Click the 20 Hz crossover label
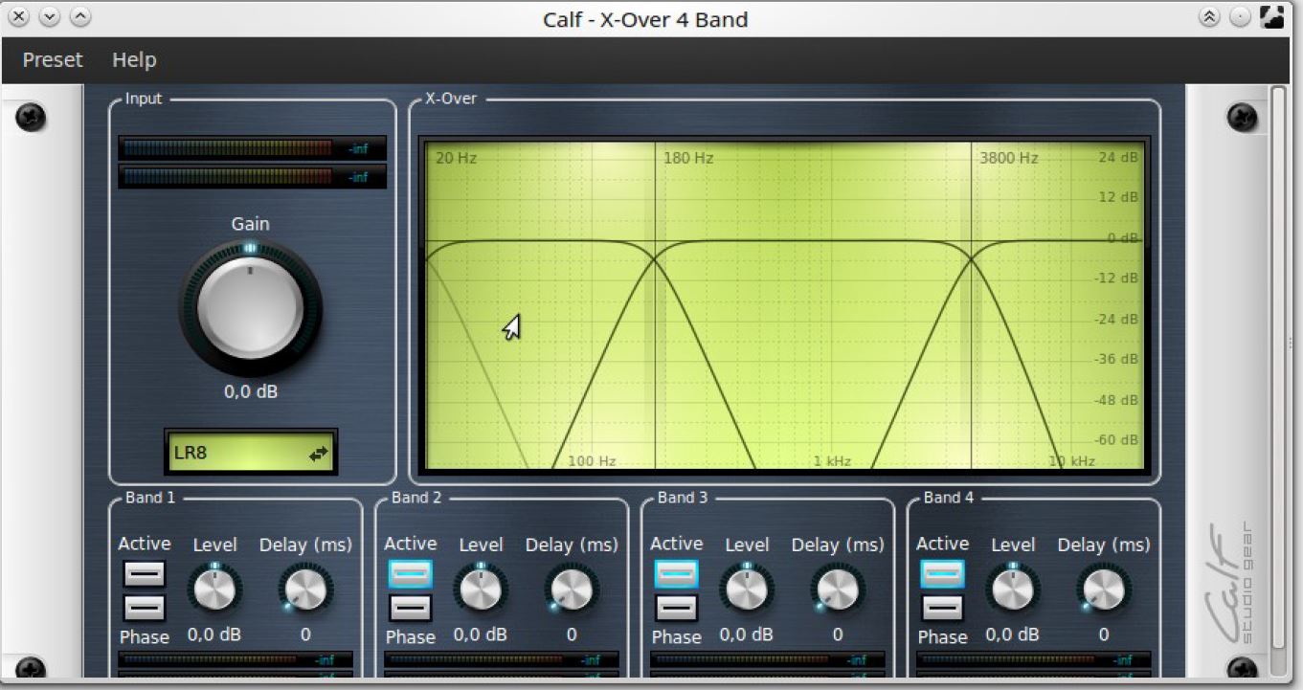1303x690 pixels. [x=456, y=158]
